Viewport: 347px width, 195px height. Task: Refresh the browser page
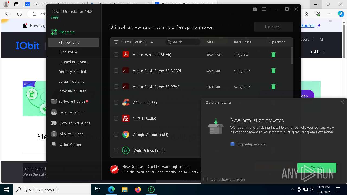coord(20,14)
